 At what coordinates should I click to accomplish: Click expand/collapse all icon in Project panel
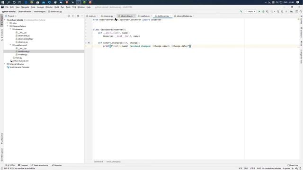pyautogui.click(x=73, y=16)
